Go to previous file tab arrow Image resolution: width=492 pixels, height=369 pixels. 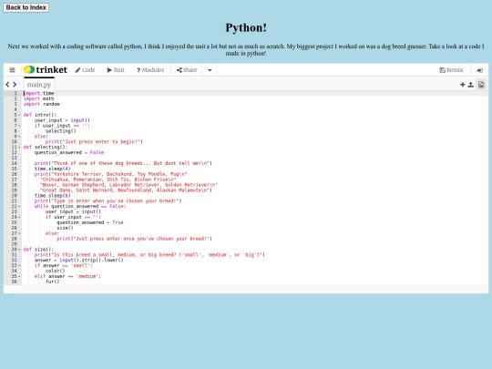tap(7, 85)
